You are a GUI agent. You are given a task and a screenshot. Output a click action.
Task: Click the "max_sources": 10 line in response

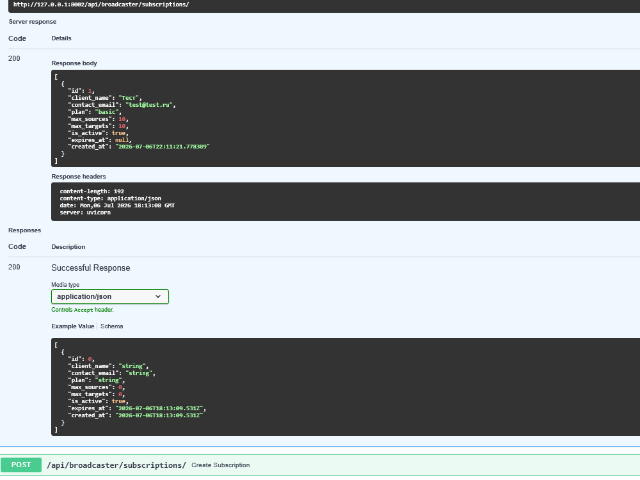click(99, 119)
